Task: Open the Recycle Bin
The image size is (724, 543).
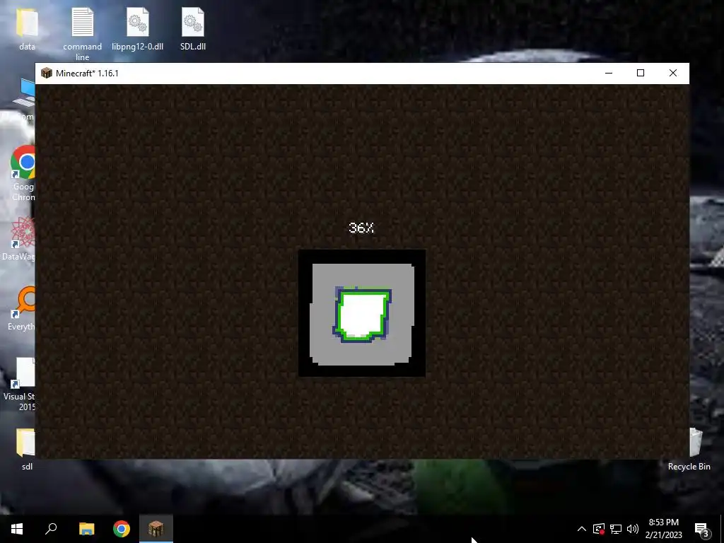Action: click(x=689, y=449)
